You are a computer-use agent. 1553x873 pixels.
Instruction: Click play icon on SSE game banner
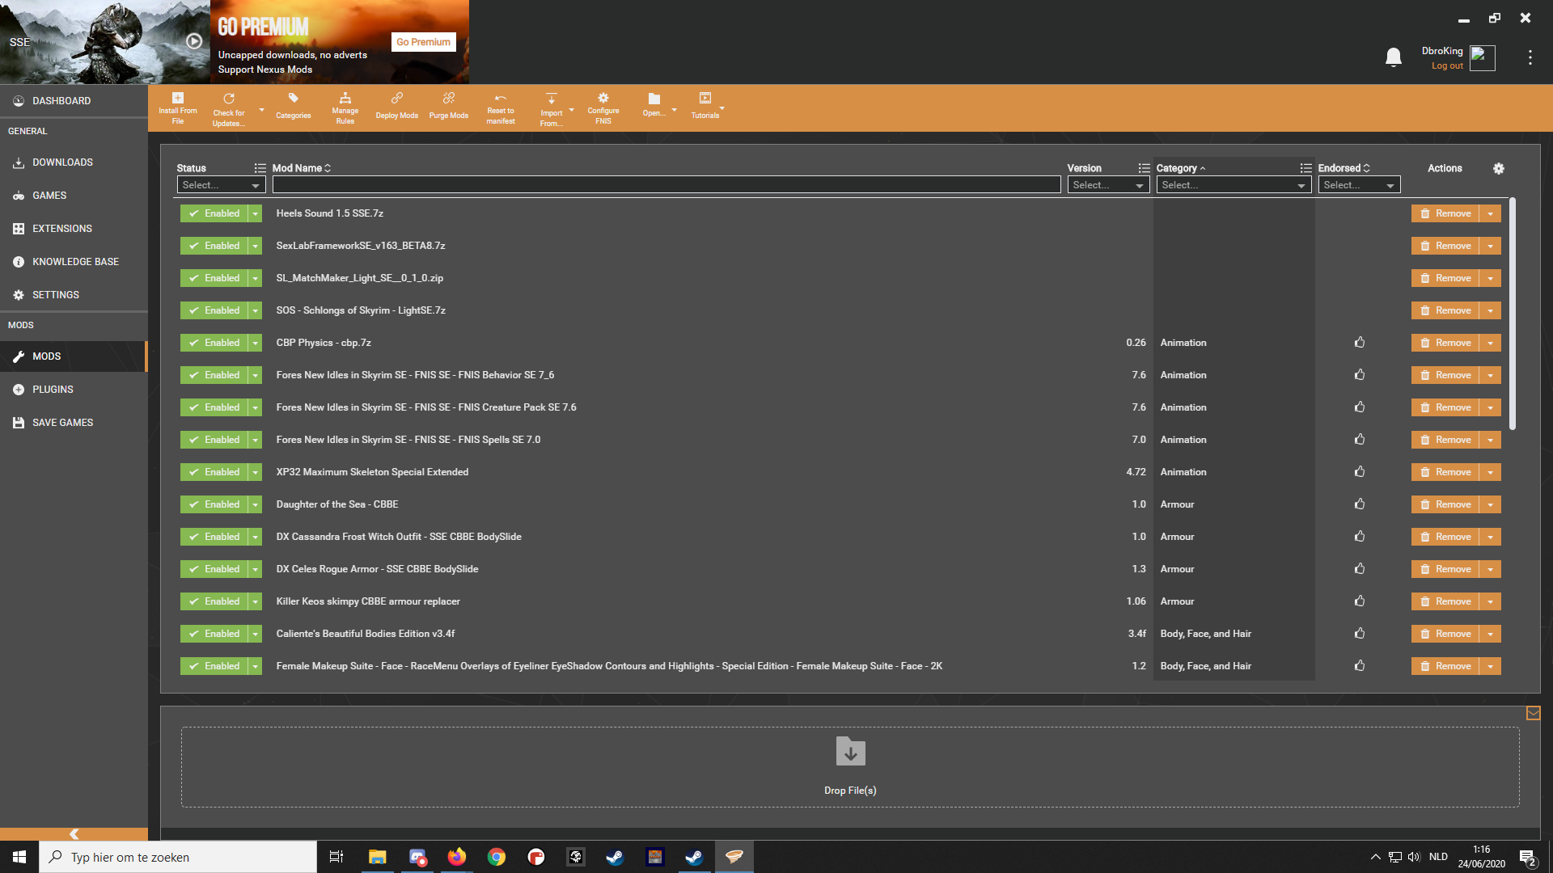(x=194, y=41)
